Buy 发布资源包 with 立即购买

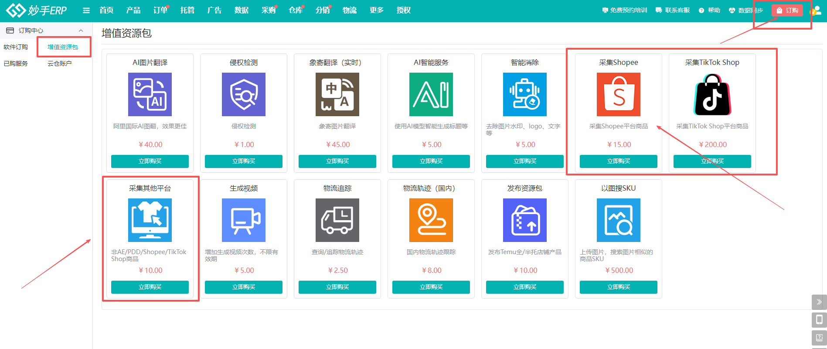click(x=525, y=287)
